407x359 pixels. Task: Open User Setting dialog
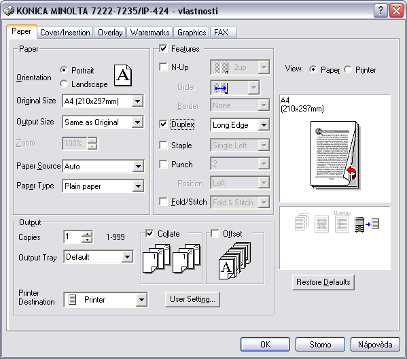[x=192, y=299]
